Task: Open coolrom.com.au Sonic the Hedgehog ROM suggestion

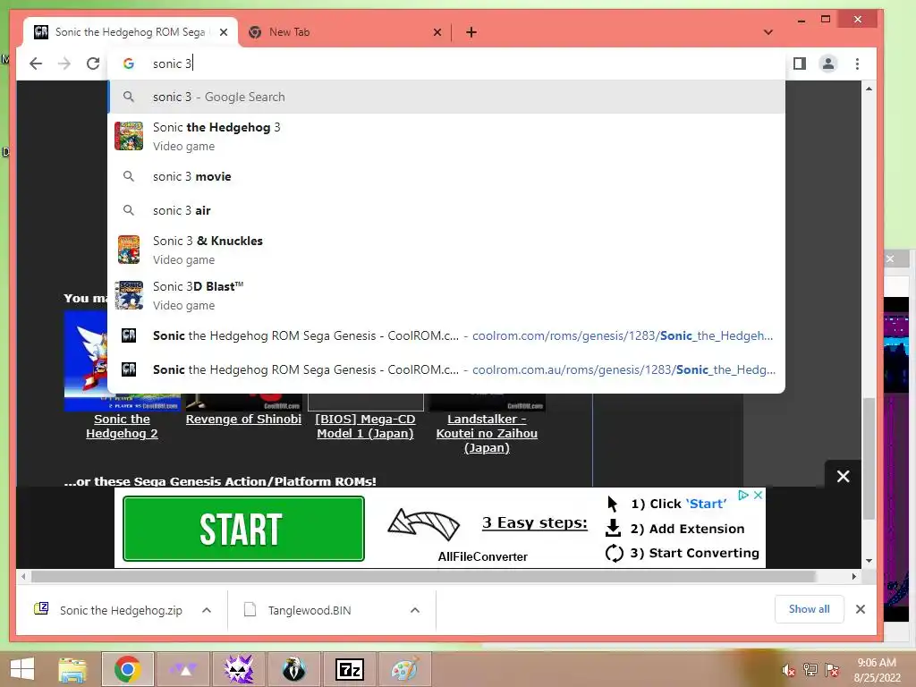Action: [446, 369]
